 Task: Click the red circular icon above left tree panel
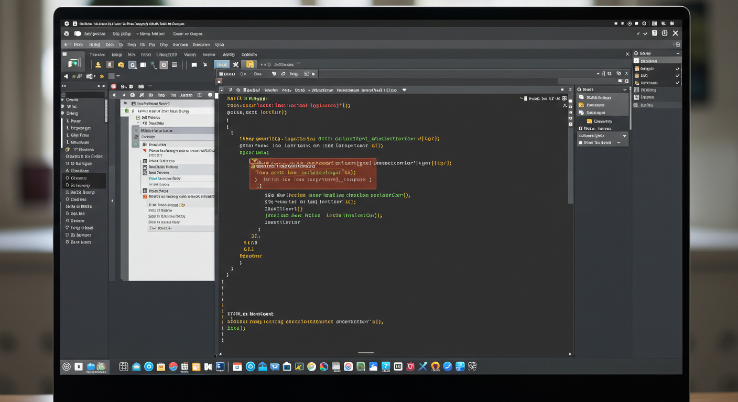click(113, 86)
